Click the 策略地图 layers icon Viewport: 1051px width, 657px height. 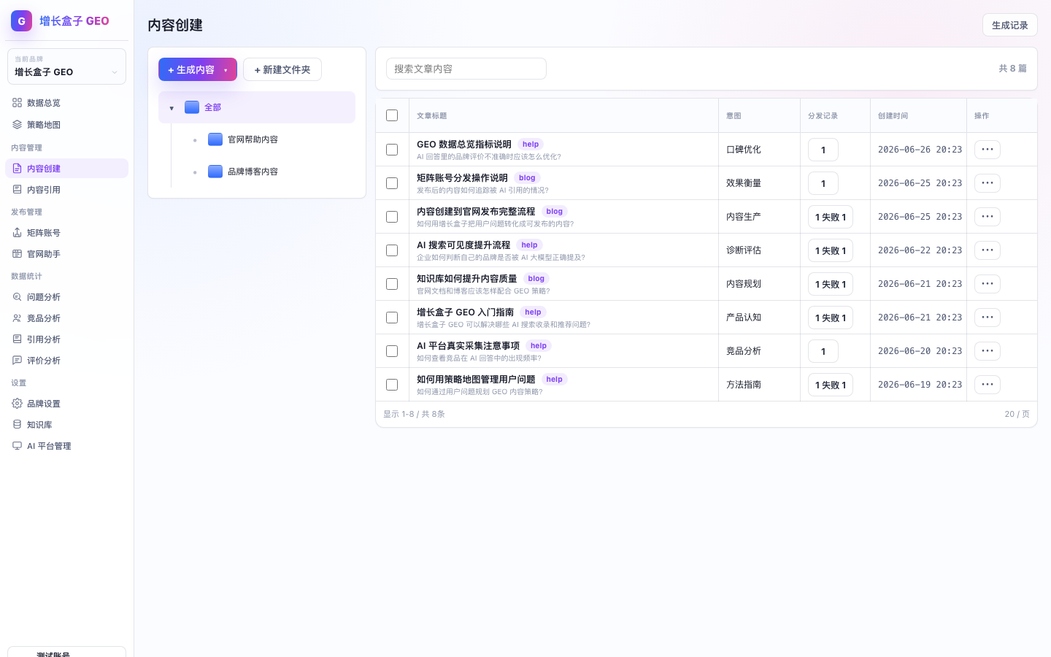17,125
